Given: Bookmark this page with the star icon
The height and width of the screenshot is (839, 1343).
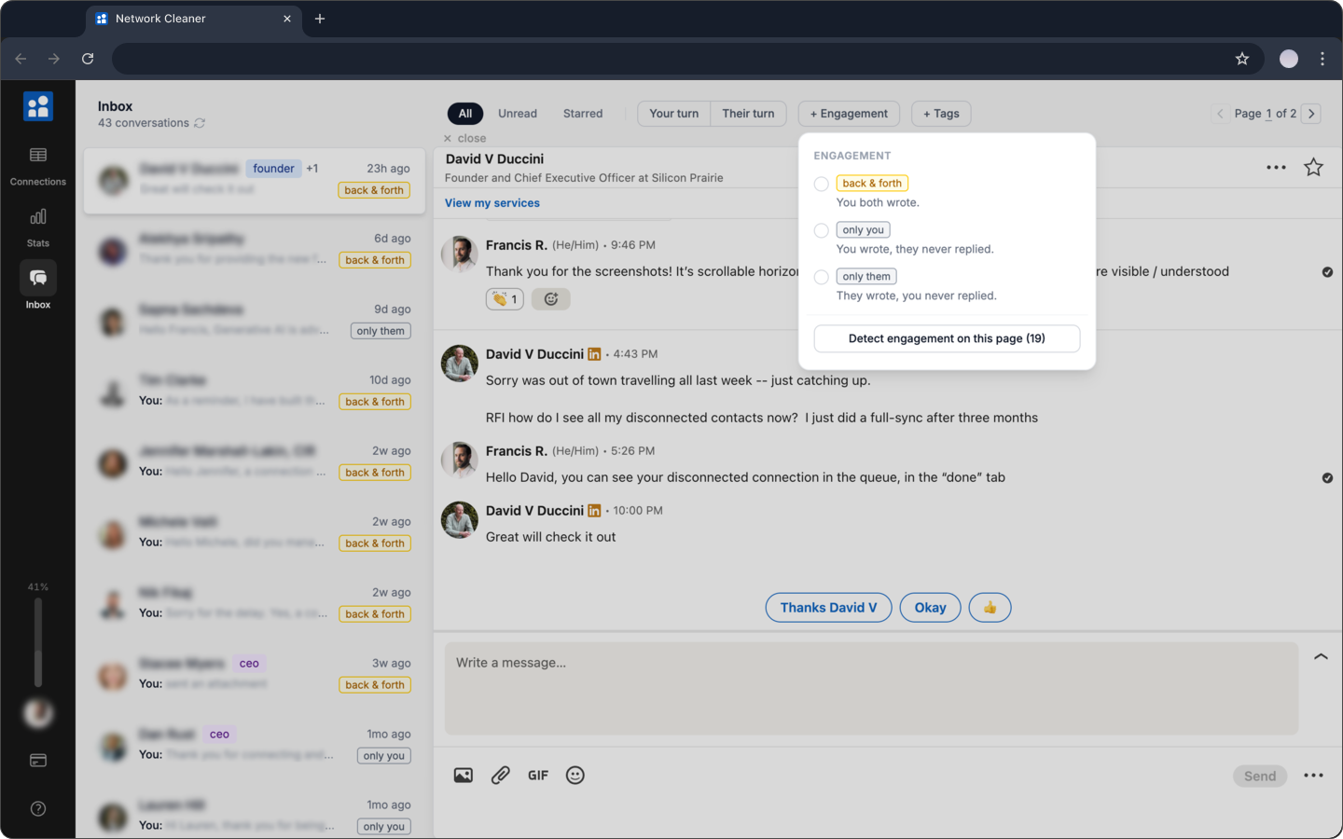Looking at the screenshot, I should tap(1242, 59).
